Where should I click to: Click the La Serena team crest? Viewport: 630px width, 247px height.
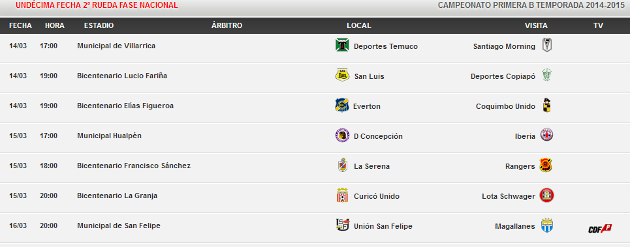[x=342, y=165]
